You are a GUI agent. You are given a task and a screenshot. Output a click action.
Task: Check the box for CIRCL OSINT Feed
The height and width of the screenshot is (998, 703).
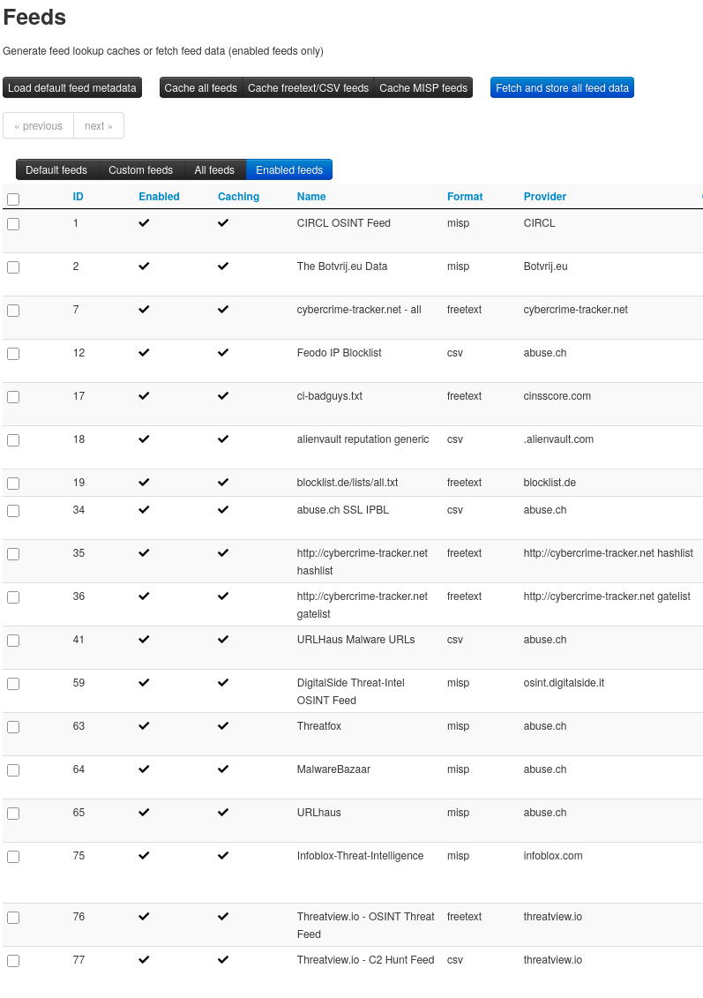point(13,224)
